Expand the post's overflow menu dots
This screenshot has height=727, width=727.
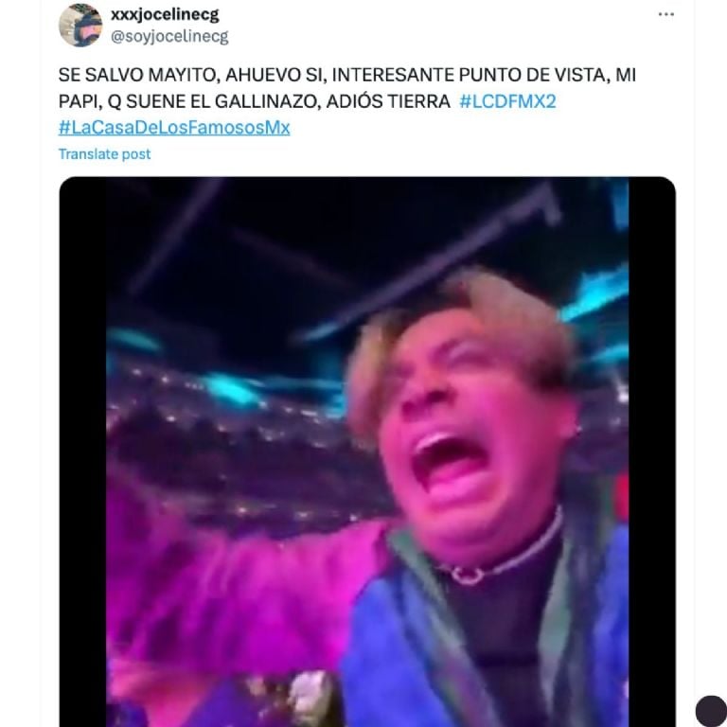pyautogui.click(x=666, y=14)
